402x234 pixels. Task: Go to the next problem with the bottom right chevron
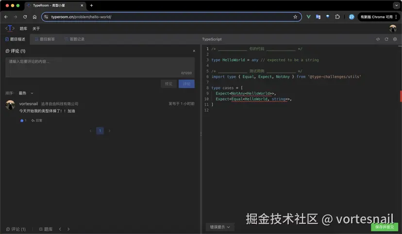(x=68, y=229)
